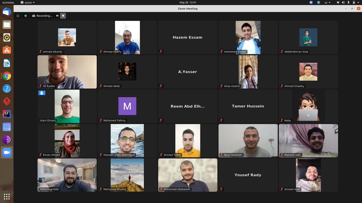Select Mohamed Adel's video tile
The height and width of the screenshot is (203, 362).
(67, 175)
